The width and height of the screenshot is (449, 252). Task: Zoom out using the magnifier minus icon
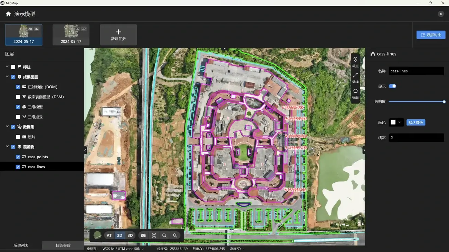click(175, 235)
